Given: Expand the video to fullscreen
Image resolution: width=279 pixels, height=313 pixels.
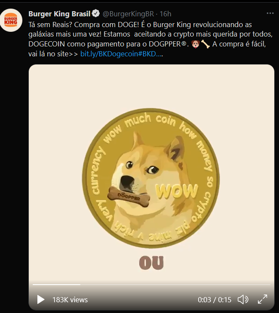Looking at the screenshot, I should click(262, 299).
